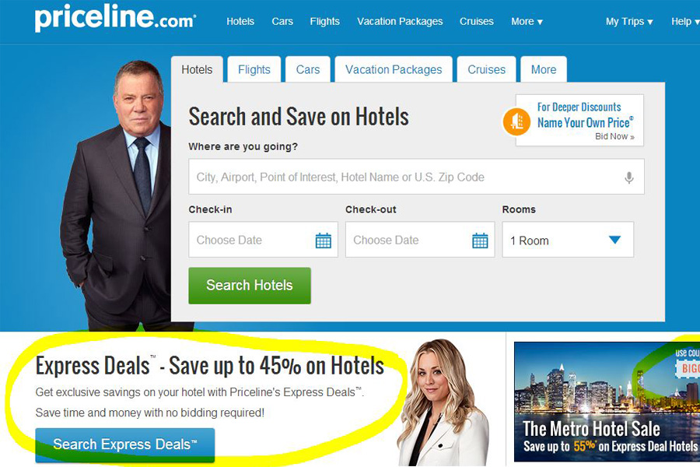The image size is (700, 467).
Task: Click the orange Name Your Own Price icon
Action: coord(516,121)
